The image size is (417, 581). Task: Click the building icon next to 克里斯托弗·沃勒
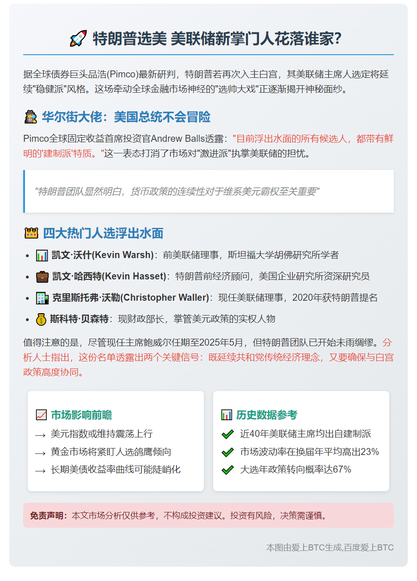[42, 298]
